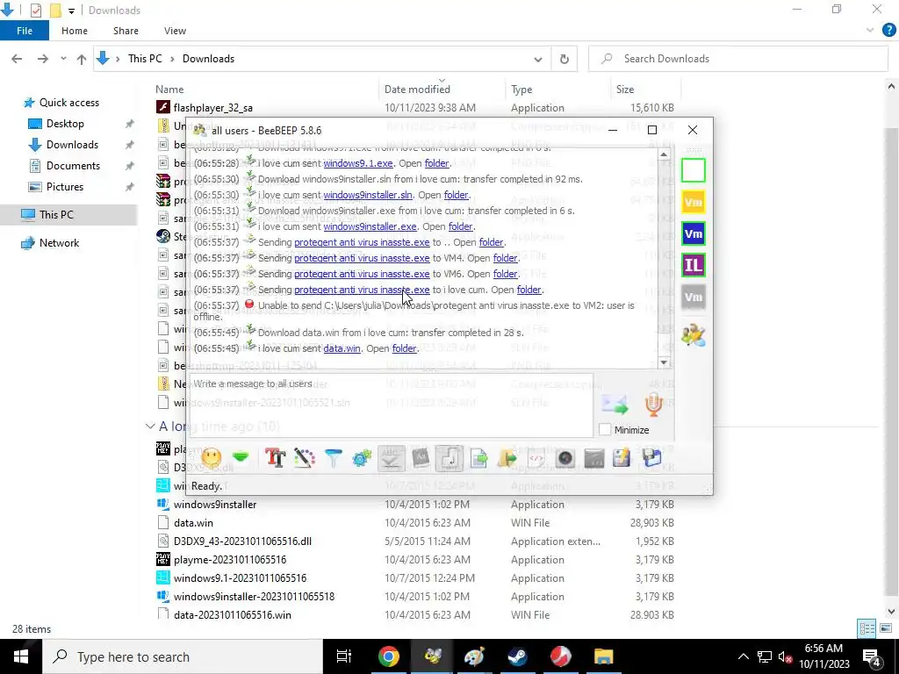Open the windows9installer.sln link in chat

pyautogui.click(x=368, y=195)
